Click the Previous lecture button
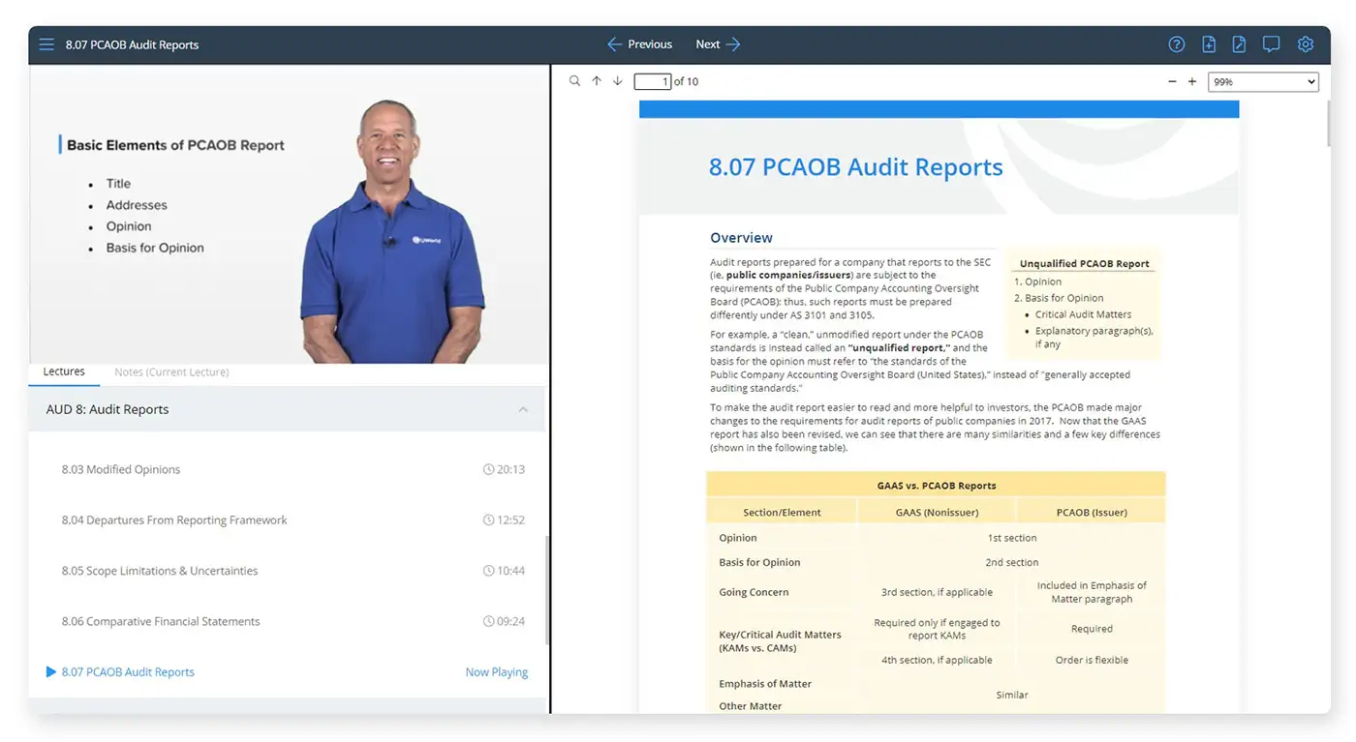This screenshot has height=742, width=1356. pyautogui.click(x=639, y=45)
